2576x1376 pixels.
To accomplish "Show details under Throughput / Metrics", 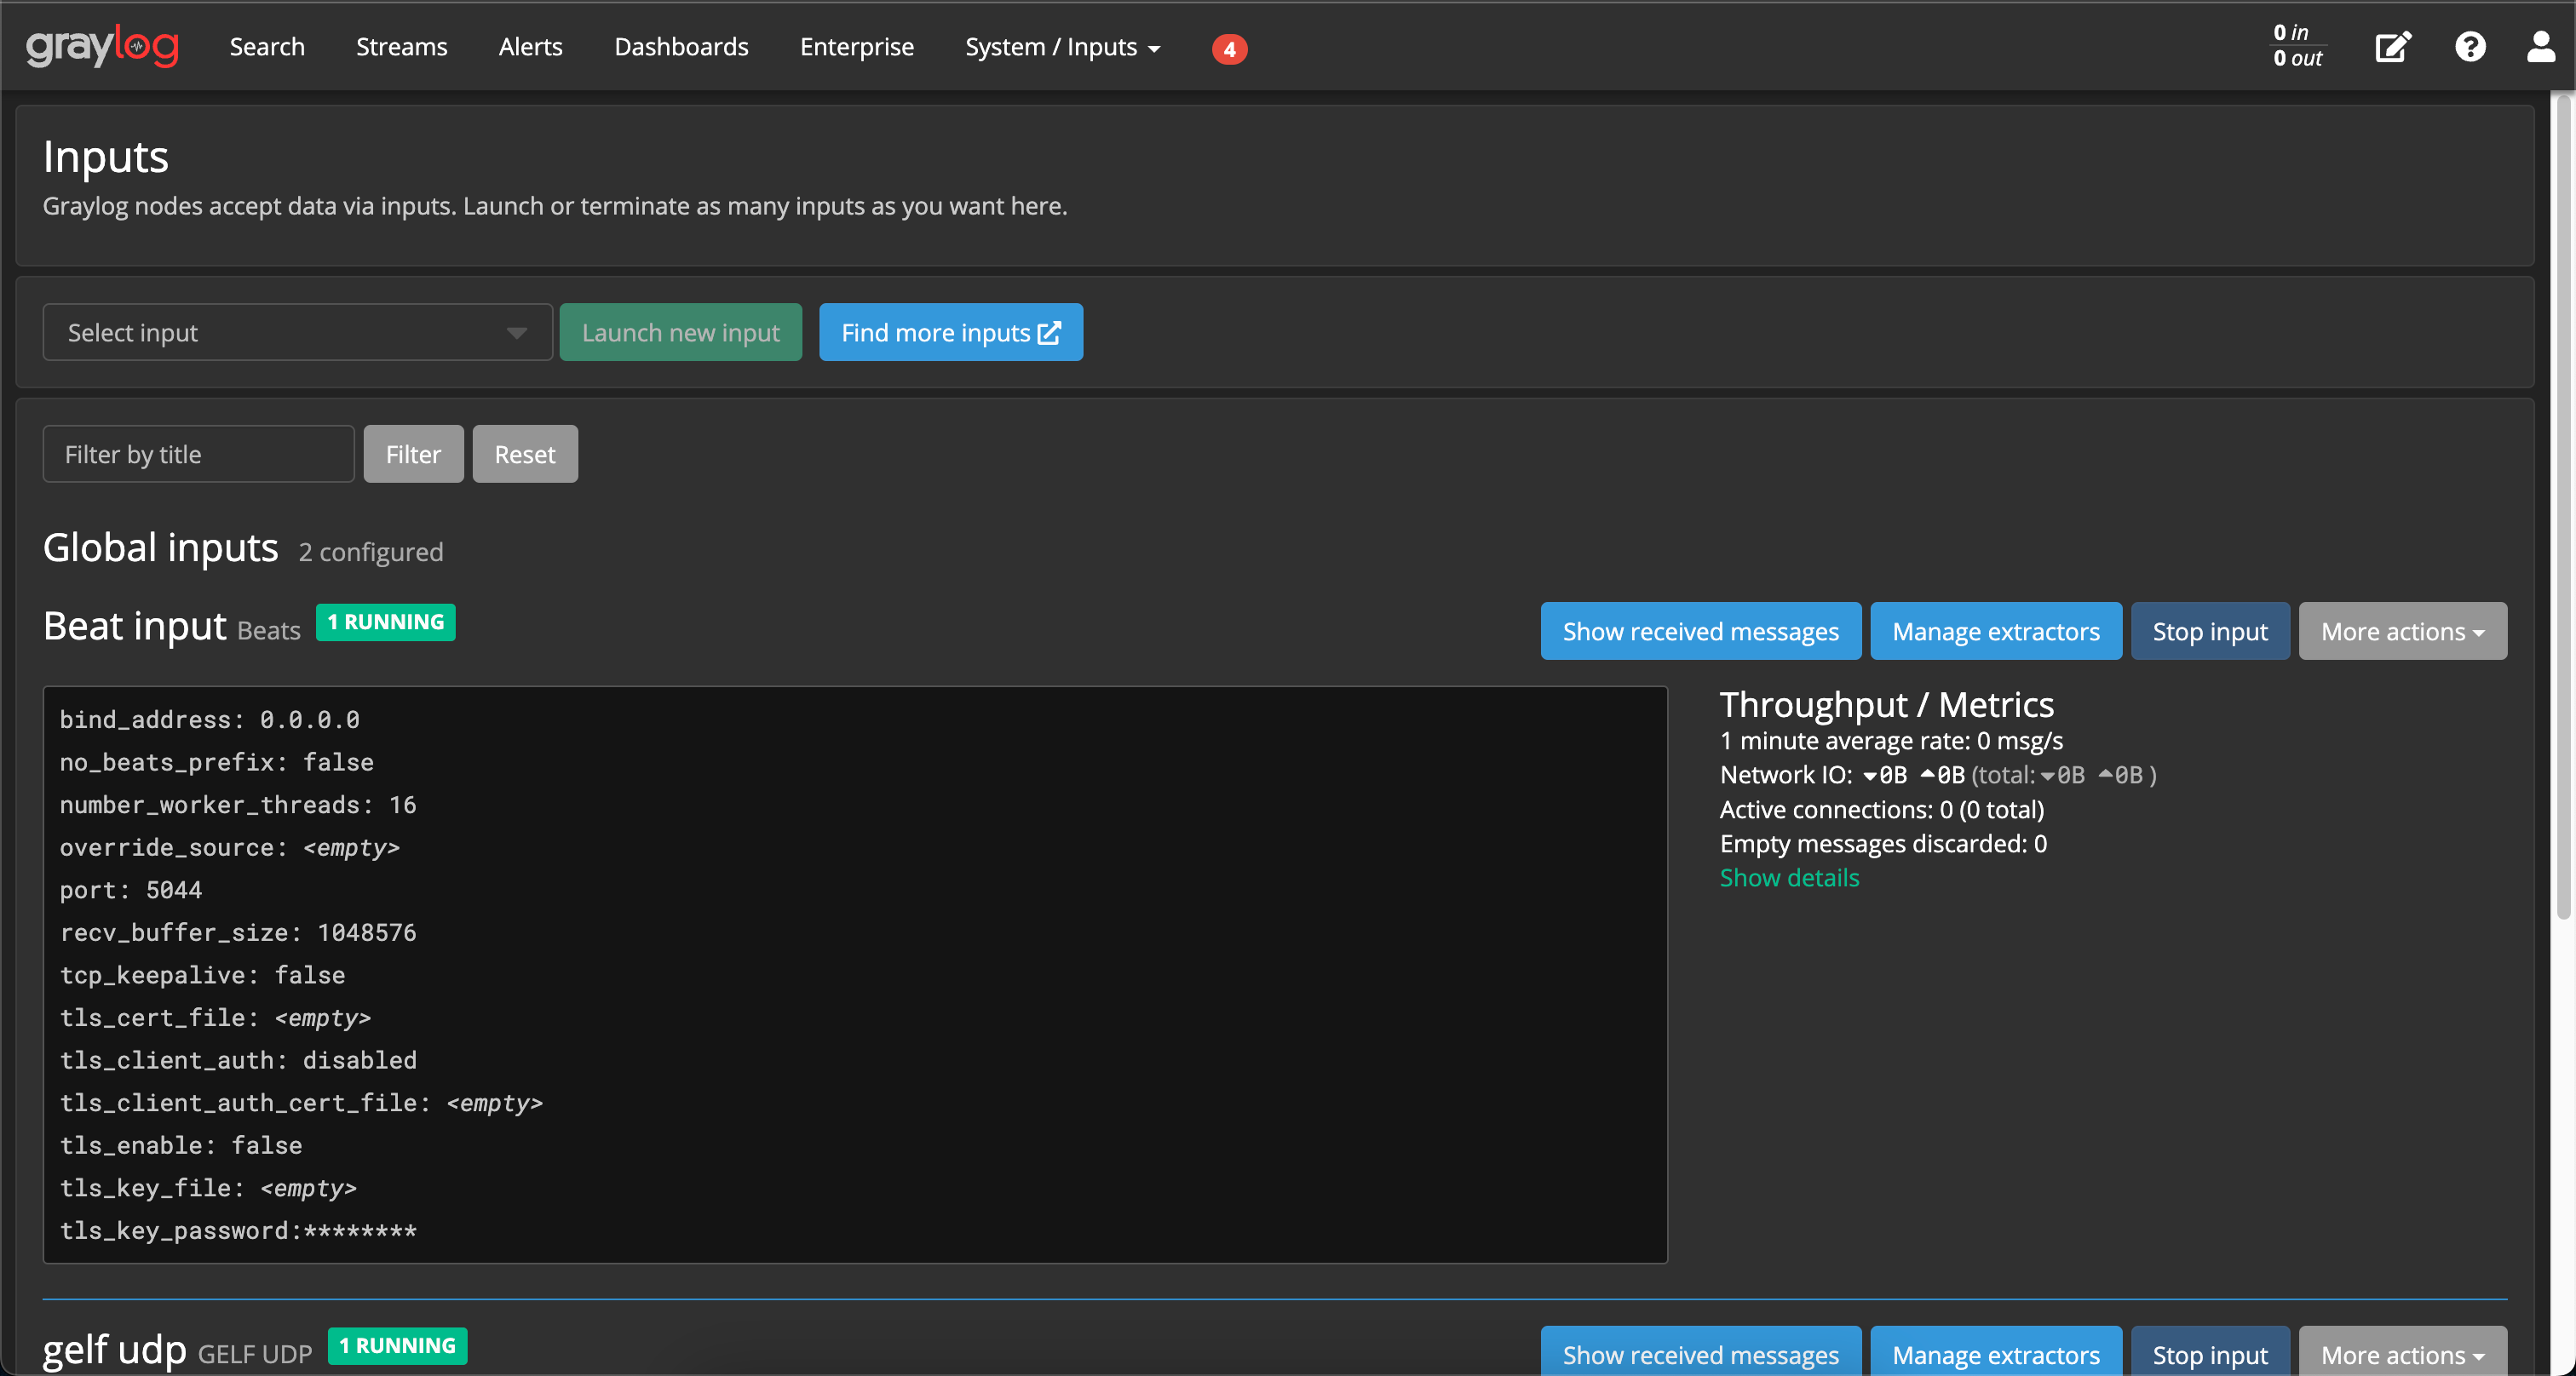I will click(x=1789, y=877).
